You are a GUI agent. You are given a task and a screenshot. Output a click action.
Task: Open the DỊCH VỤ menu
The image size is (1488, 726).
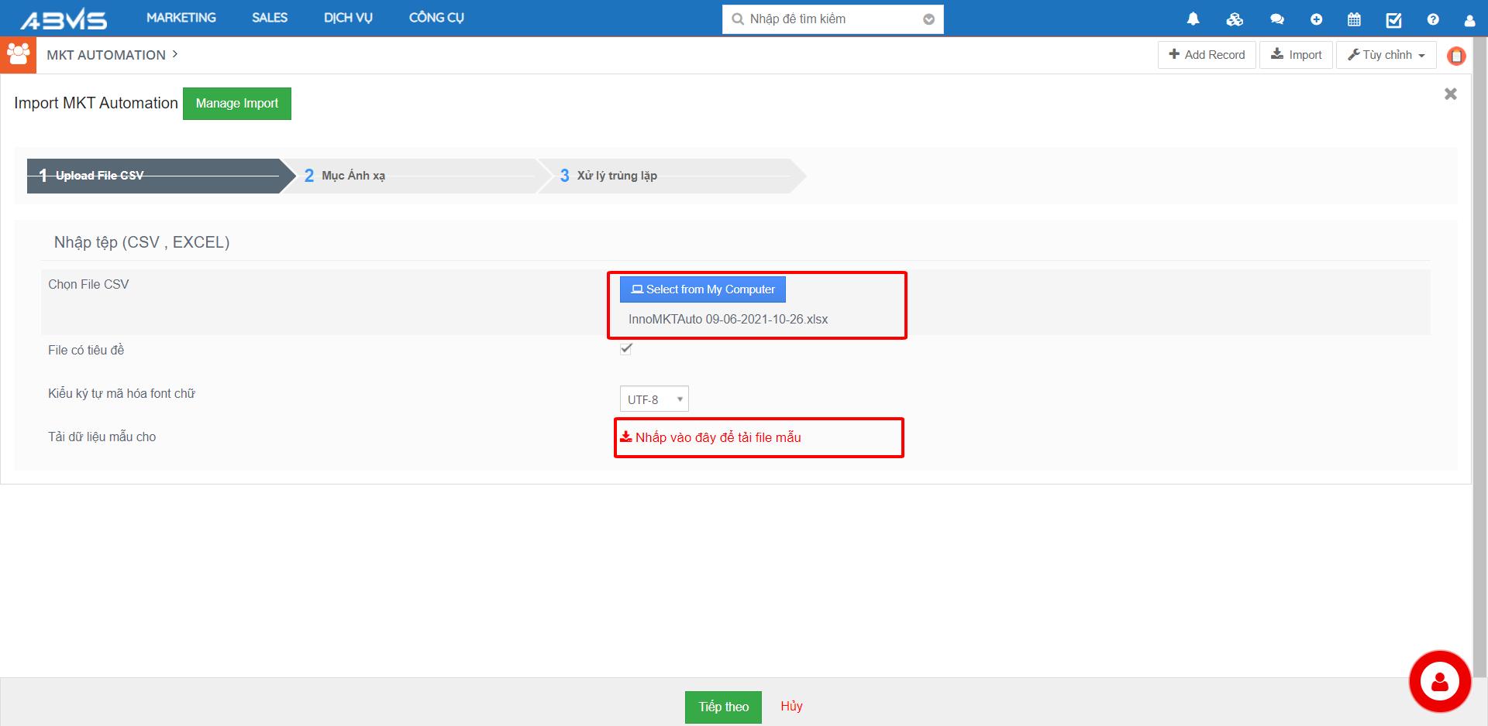coord(348,18)
